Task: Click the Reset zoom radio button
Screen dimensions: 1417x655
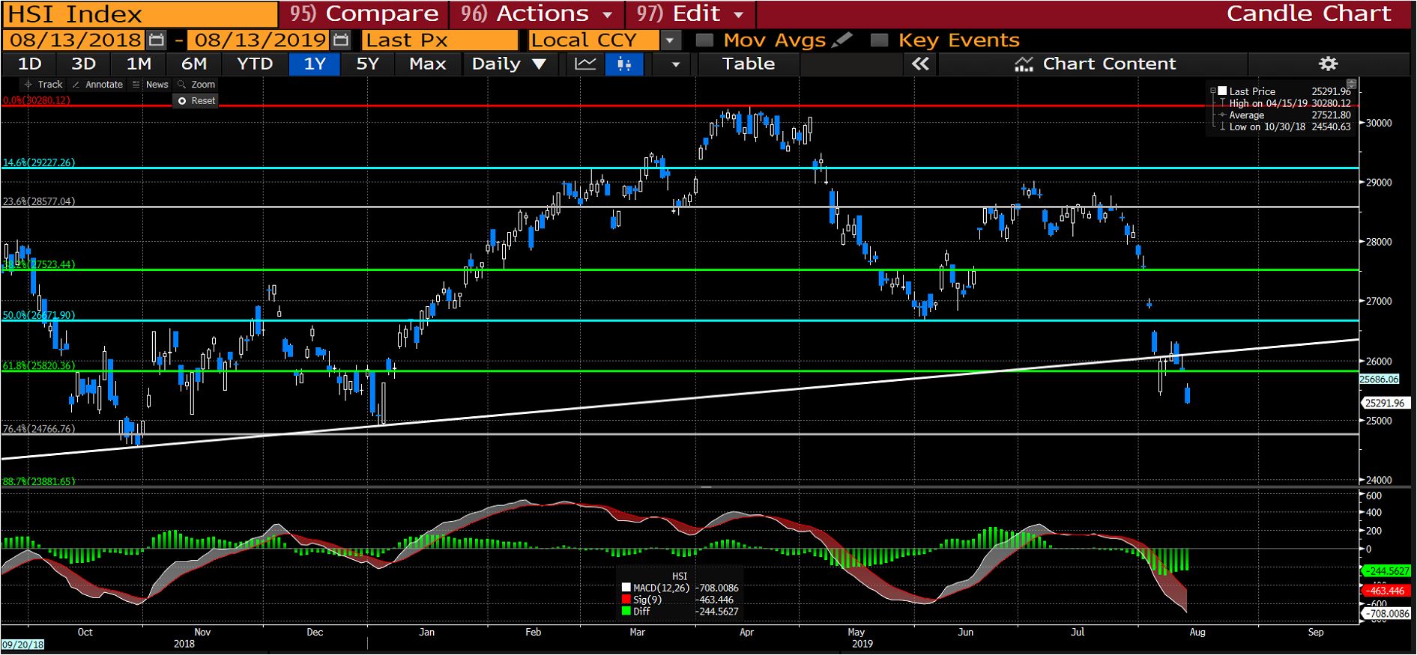Action: (182, 101)
